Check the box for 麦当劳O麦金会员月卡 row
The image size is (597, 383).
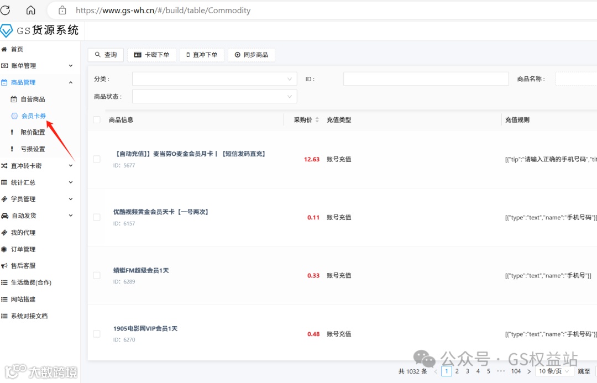click(97, 159)
